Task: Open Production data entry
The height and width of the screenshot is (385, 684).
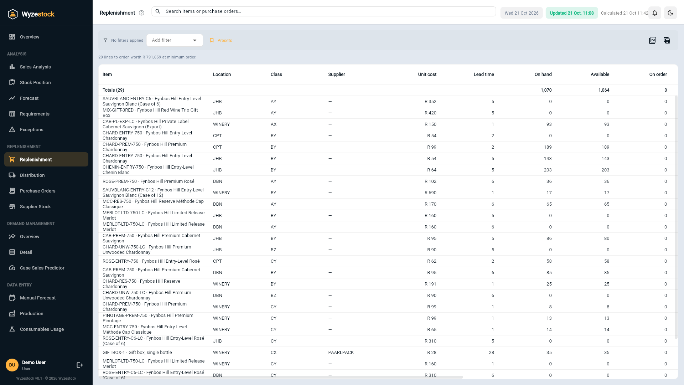Action: click(46, 313)
